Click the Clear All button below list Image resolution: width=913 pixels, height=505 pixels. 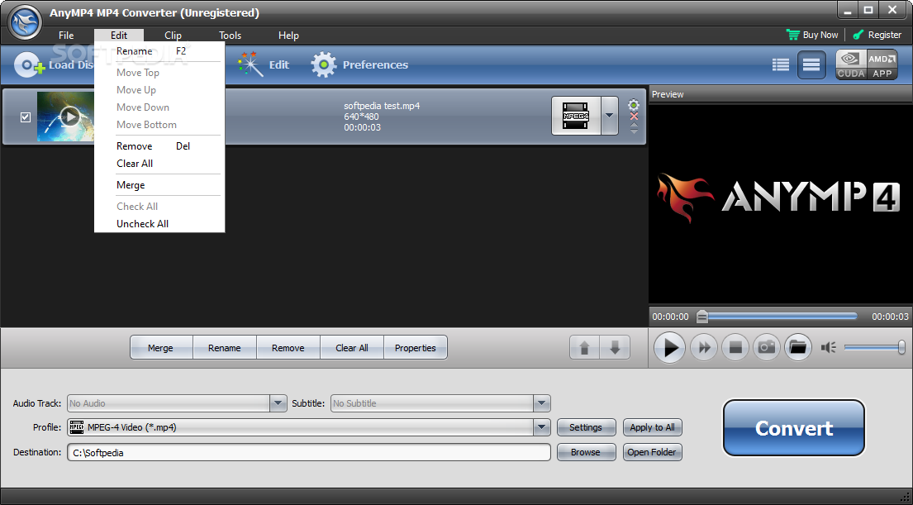[x=352, y=348]
